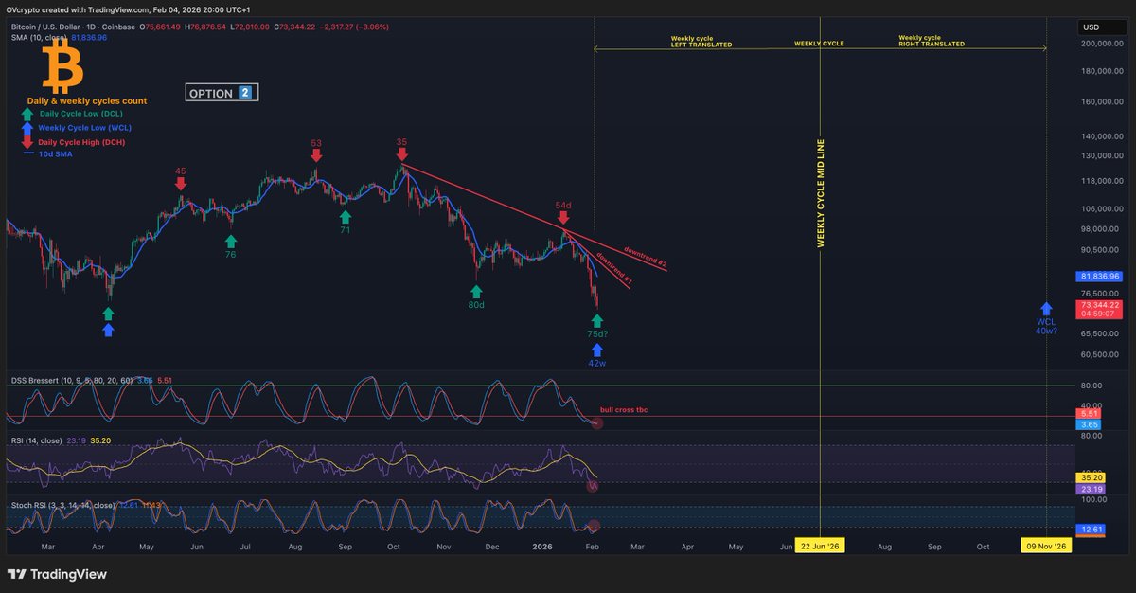
Task: Click the 'Daily & weekly cycles count' heading
Action: pos(85,99)
